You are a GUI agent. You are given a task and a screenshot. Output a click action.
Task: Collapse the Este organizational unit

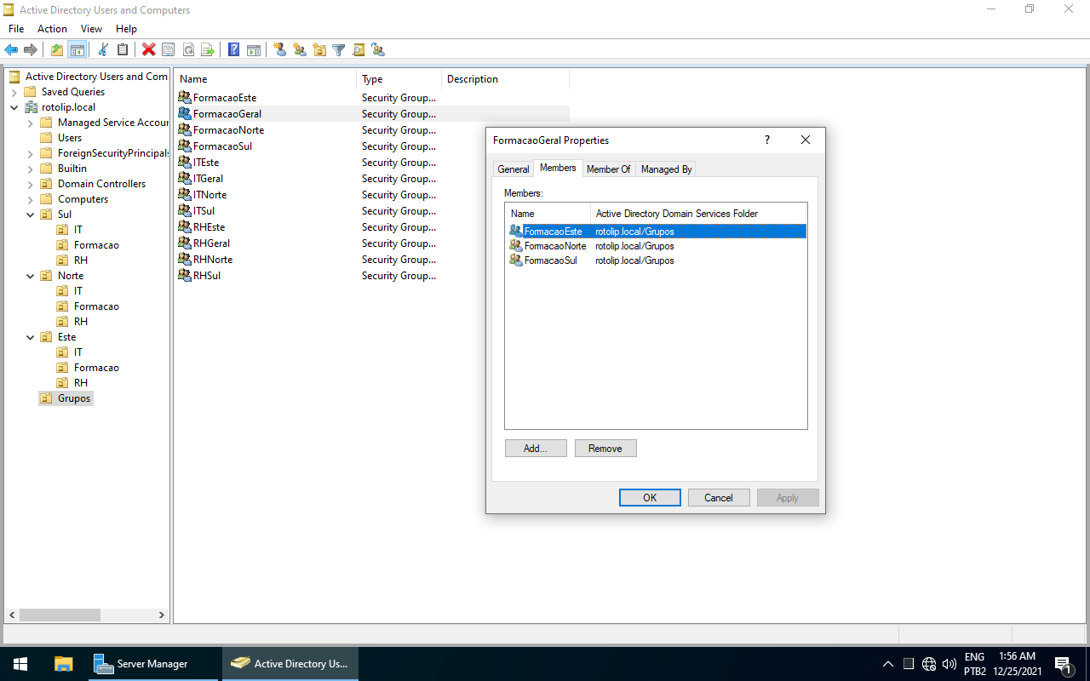tap(31, 337)
